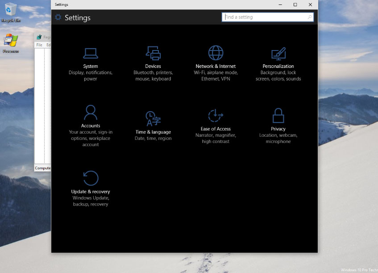Open the Personalization paintbrush icon

click(278, 54)
